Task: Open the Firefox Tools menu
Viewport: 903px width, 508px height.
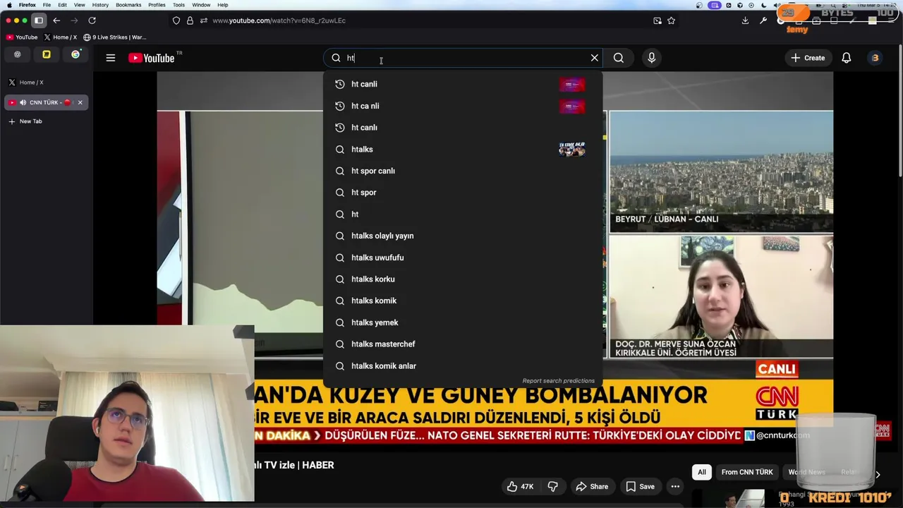Action: (178, 5)
